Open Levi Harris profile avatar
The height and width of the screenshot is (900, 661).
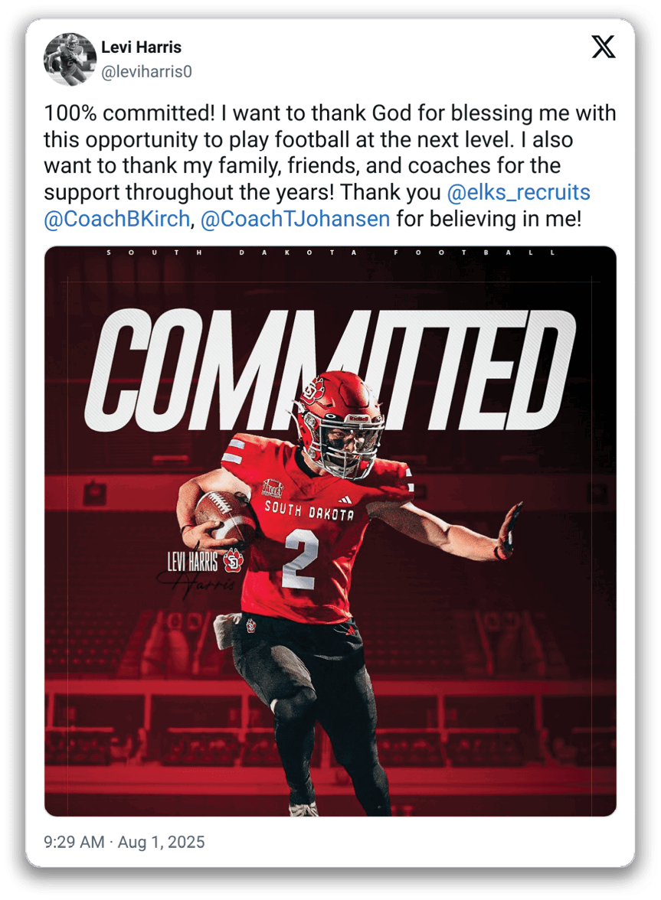point(70,60)
